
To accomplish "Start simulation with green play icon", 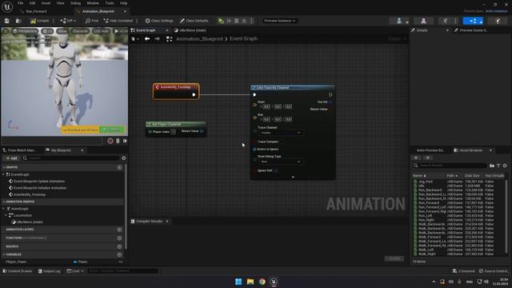I will (x=221, y=21).
